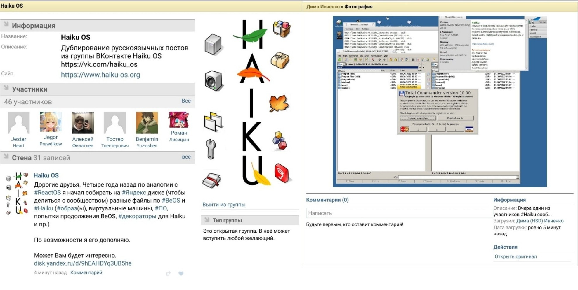Click the Комментарии (0) heading
This screenshot has width=578, height=290.
[x=327, y=200]
